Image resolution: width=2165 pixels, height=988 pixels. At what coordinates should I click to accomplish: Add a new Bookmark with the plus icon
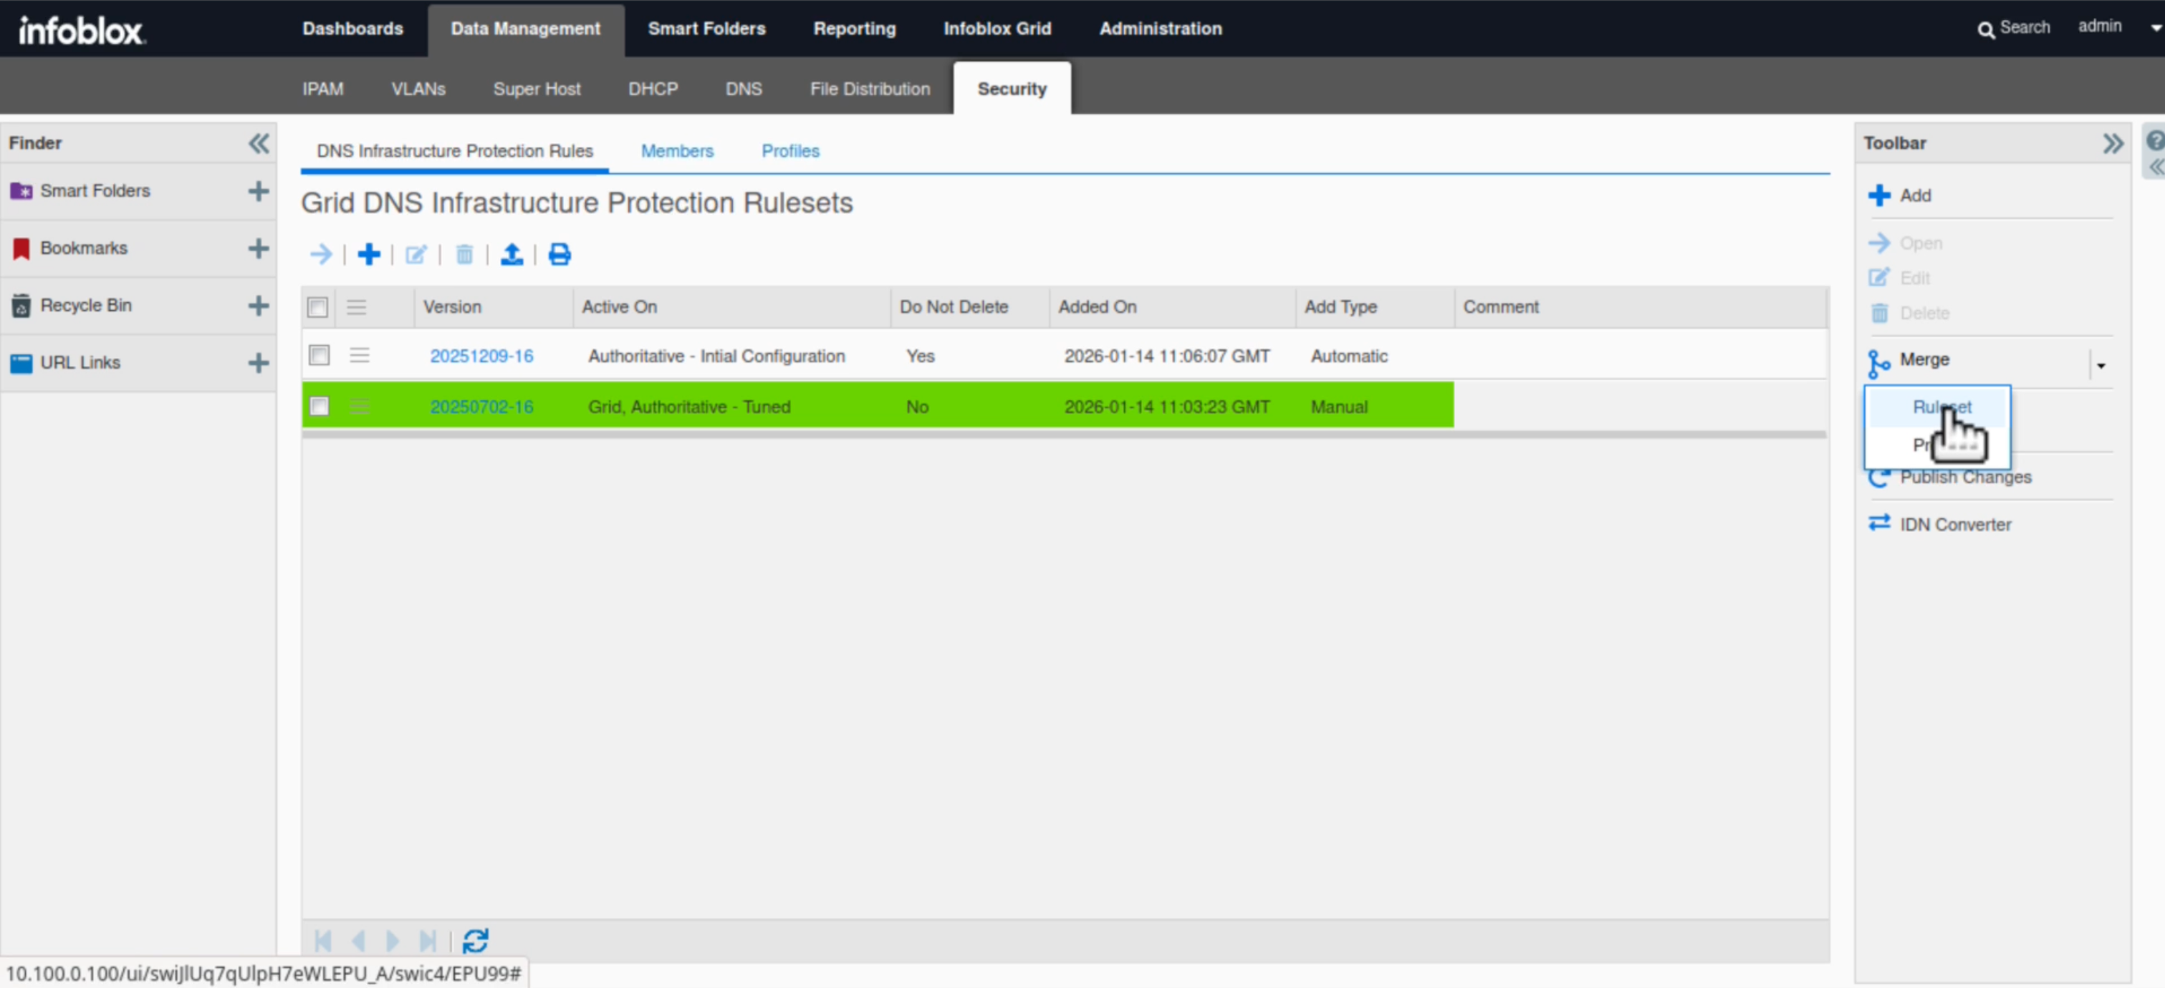point(259,248)
